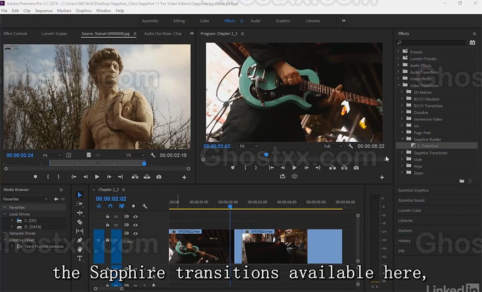Toggle Linked Selection in timeline

point(122,206)
